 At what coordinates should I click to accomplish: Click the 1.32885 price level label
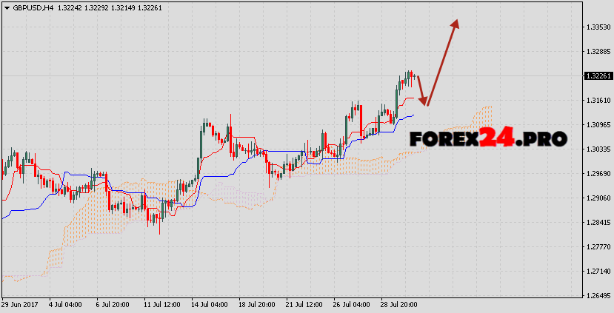pos(597,51)
